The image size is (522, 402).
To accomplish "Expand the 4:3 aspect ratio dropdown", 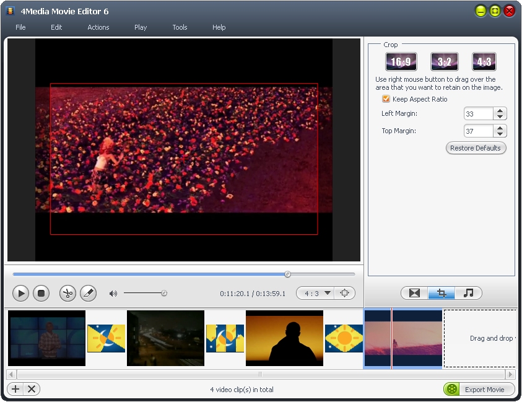I will [x=328, y=293].
